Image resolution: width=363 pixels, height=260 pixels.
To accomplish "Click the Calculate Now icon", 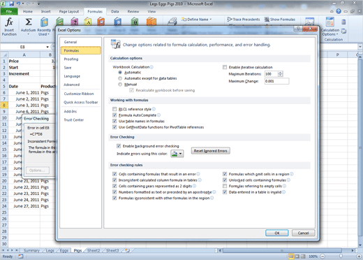I will [343, 22].
